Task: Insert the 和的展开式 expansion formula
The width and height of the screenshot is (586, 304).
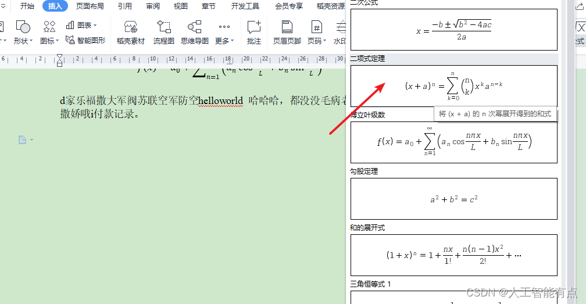Action: (453, 255)
